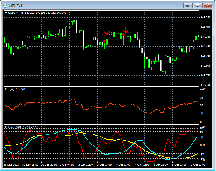
Task: Click the RSI 70 level label
Action: pyautogui.click(x=201, y=98)
